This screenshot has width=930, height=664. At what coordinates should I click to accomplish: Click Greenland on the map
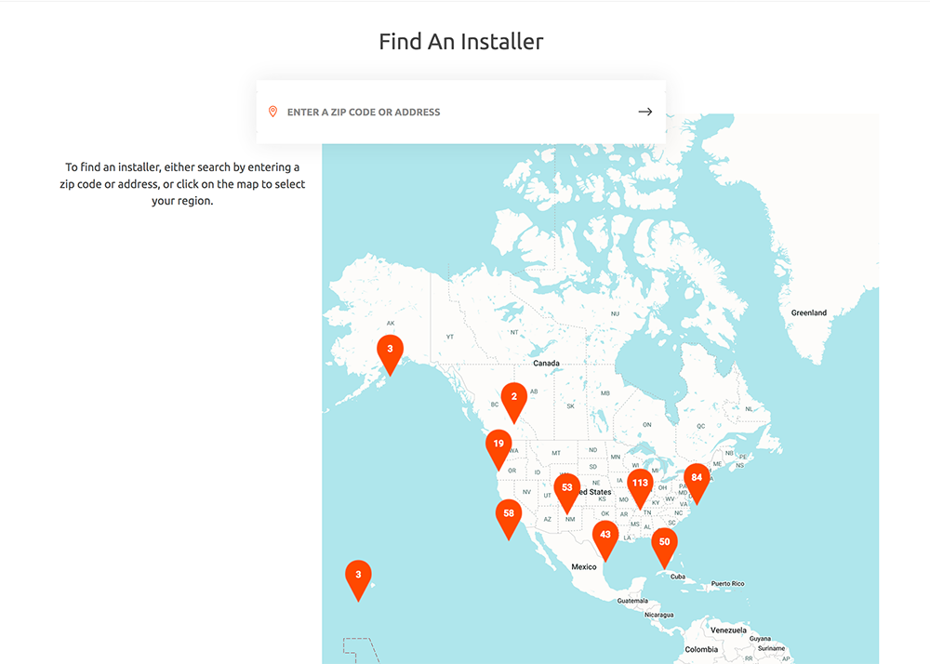808,313
